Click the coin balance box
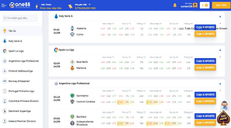This screenshot has height=128, width=231. pyautogui.click(x=205, y=5)
